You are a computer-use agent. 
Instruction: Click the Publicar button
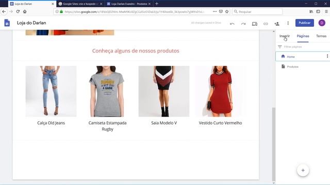point(305,23)
